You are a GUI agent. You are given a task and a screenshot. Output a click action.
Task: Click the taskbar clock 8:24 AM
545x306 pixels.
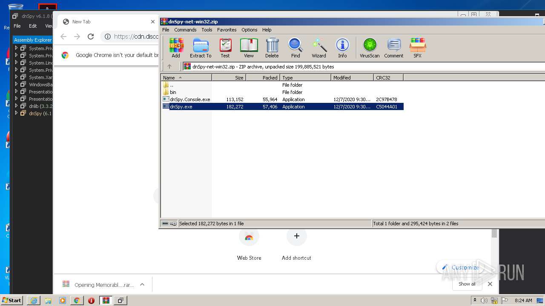523,300
